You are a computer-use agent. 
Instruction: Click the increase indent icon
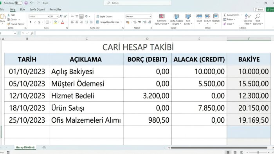(x=91, y=22)
